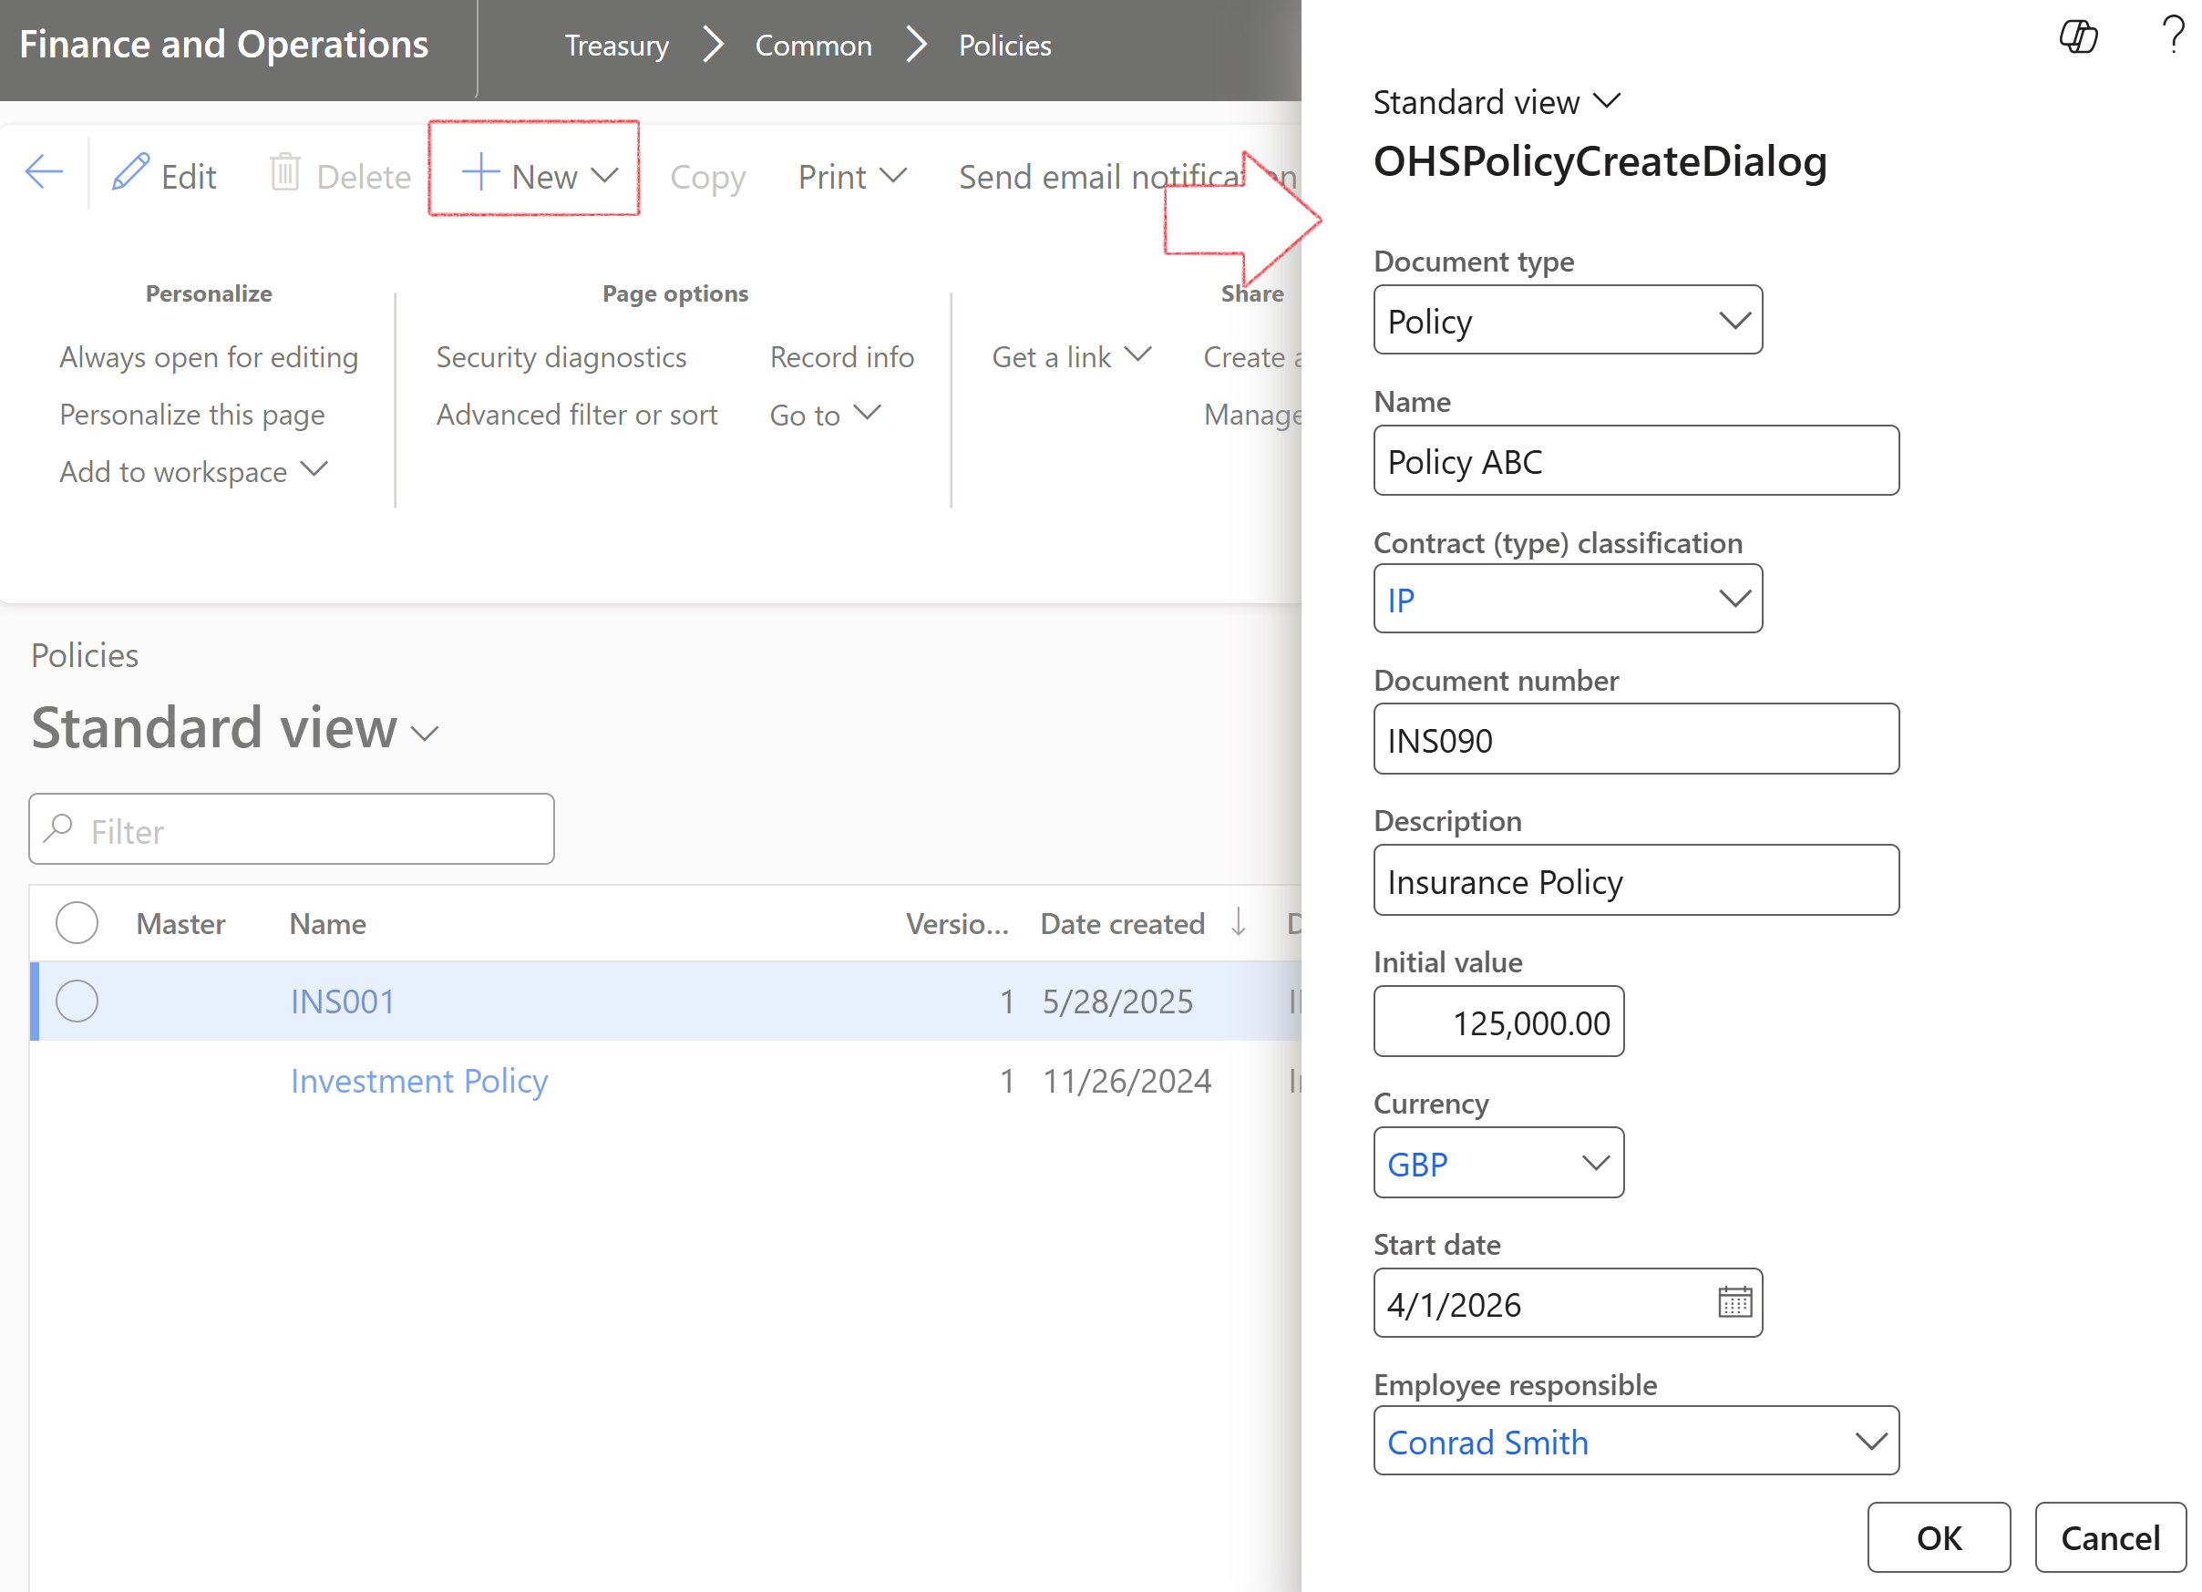Image resolution: width=2202 pixels, height=1592 pixels.
Task: Select the INS001 row radio circle
Action: point(77,1001)
